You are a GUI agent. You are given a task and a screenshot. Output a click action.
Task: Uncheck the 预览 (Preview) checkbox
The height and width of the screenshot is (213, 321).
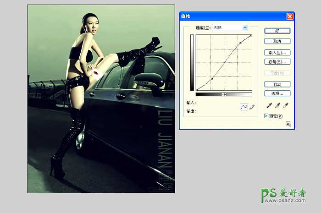click(x=266, y=116)
